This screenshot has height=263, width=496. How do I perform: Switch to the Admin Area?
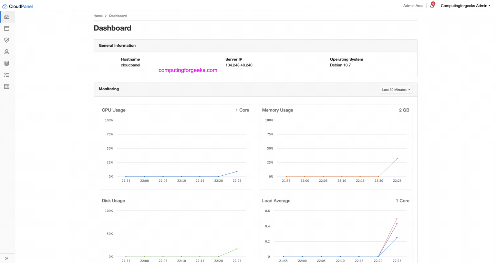point(413,5)
